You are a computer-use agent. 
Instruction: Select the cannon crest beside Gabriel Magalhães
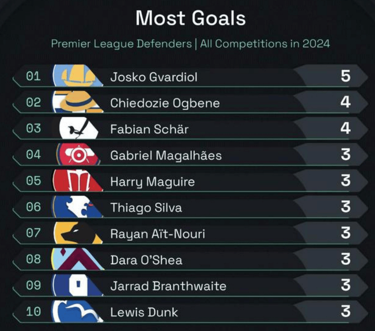(x=78, y=154)
